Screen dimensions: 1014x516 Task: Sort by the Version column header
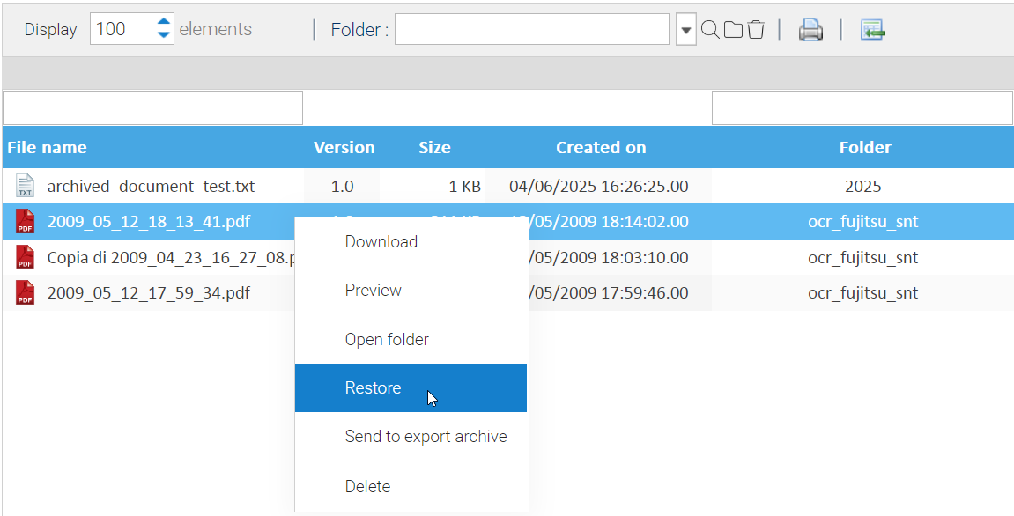[x=344, y=147]
